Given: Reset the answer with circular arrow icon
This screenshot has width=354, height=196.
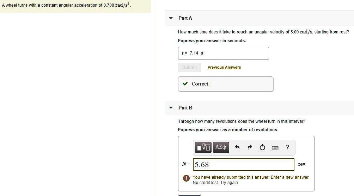Looking at the screenshot, I should (x=262, y=147).
